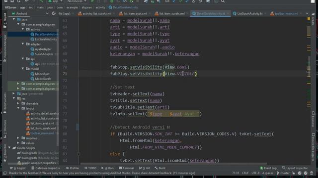The height and width of the screenshot is (178, 318).
Task: Collapse the model folder in project tree
Action: click(x=23, y=69)
